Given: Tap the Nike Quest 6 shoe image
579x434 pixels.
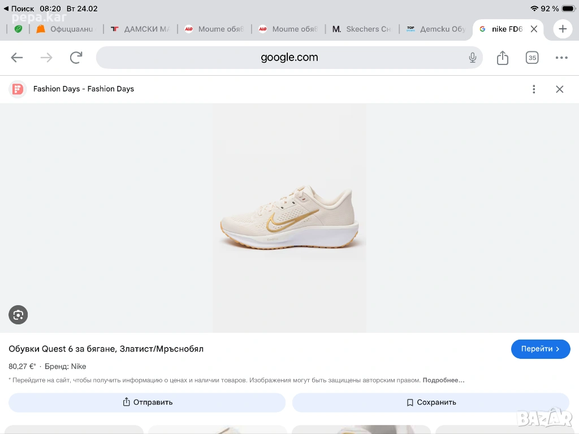Looking at the screenshot, I should (289, 219).
